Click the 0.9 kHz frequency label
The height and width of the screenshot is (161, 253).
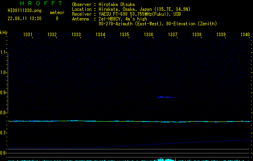[3, 93]
